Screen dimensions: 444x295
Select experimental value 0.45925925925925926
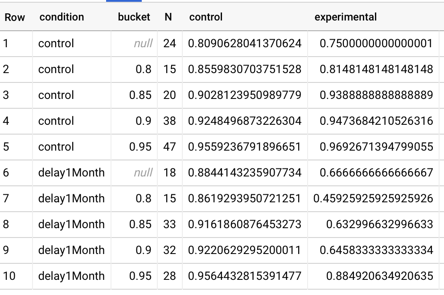pyautogui.click(x=373, y=199)
